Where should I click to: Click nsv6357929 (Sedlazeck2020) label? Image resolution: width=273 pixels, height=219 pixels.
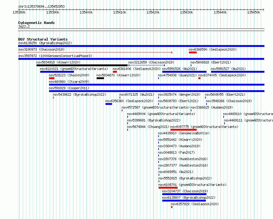[x=195, y=204]
